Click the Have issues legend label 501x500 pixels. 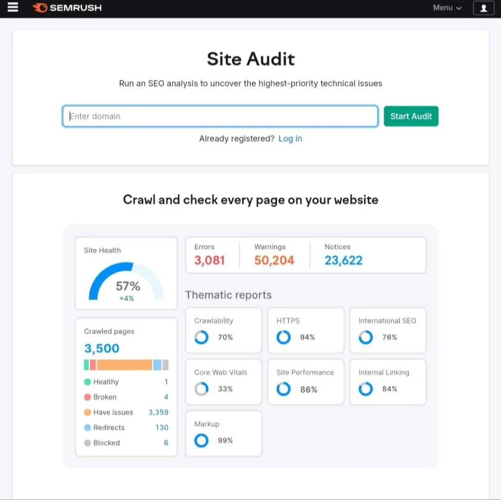pyautogui.click(x=113, y=412)
